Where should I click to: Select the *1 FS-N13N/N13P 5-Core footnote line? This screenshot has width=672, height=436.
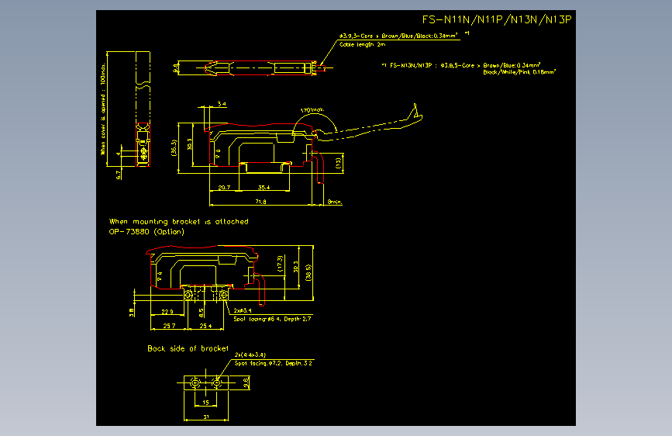tap(461, 65)
